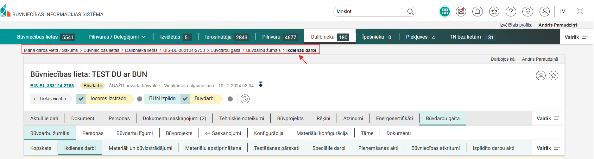Viewport: 594px width, 159px height.
Task: Open the user profile icon in header
Action: 545,12
